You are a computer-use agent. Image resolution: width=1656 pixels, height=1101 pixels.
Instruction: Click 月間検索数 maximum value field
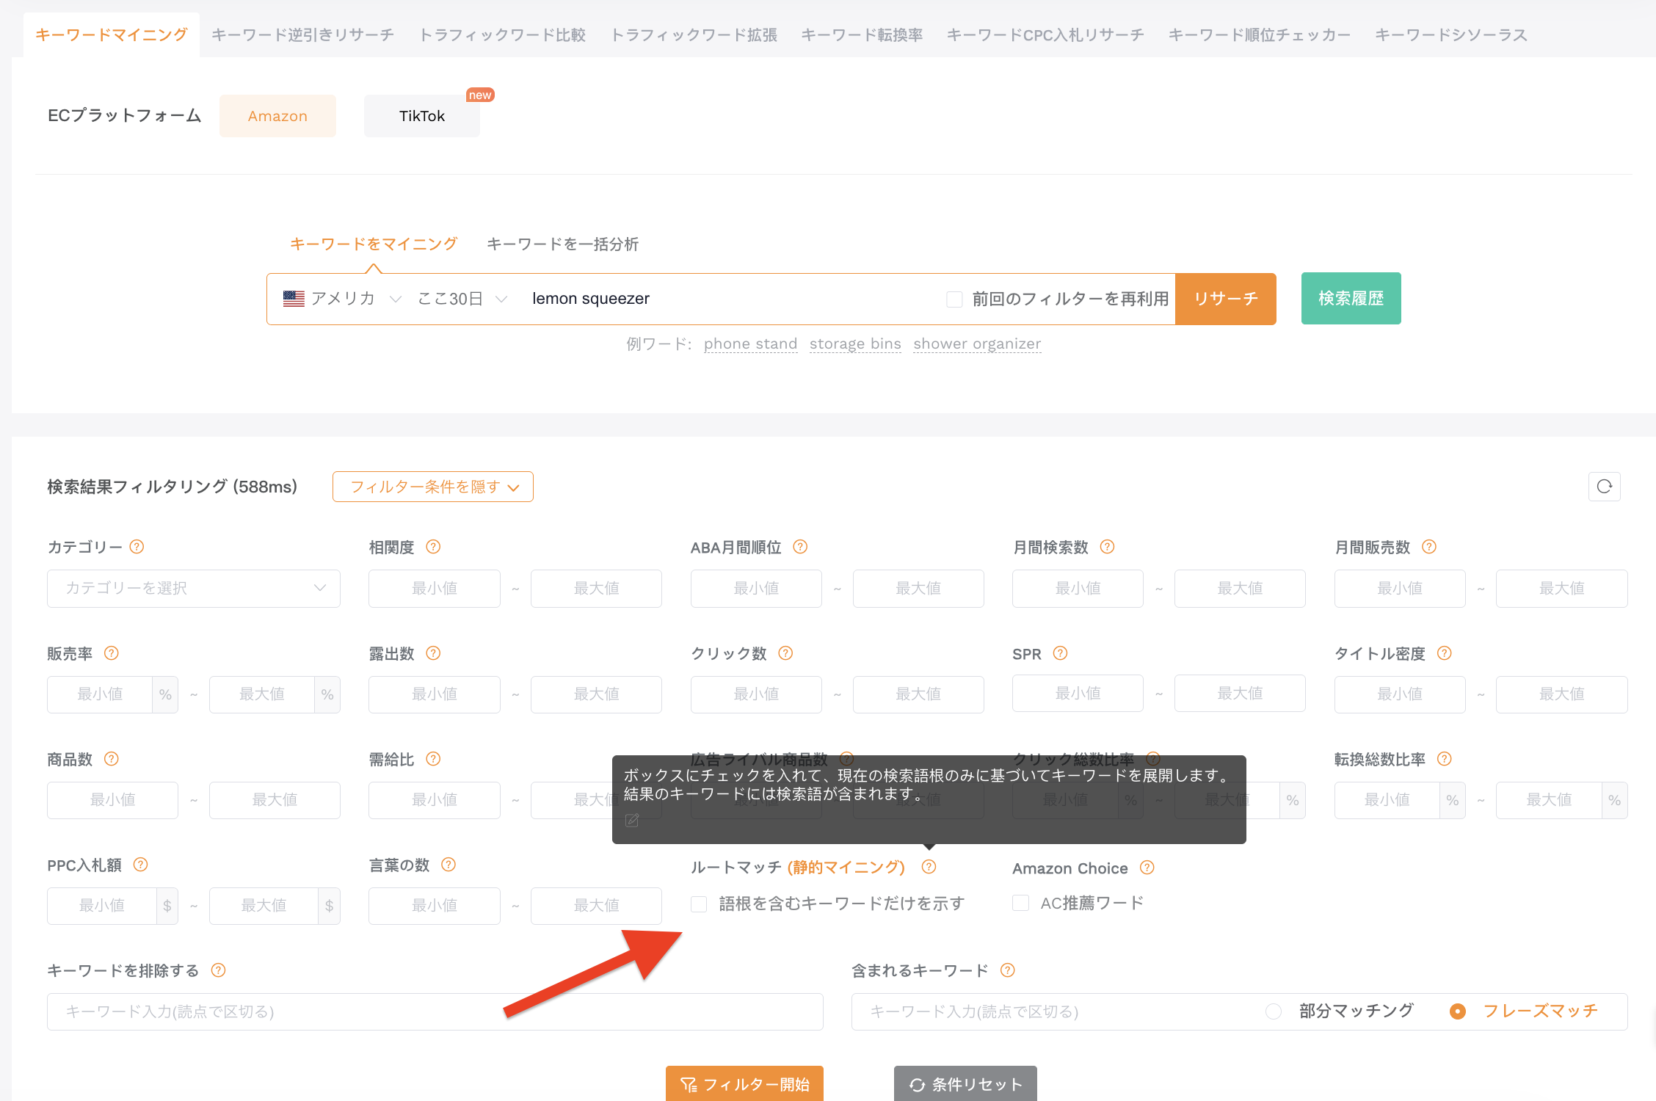click(x=1240, y=589)
